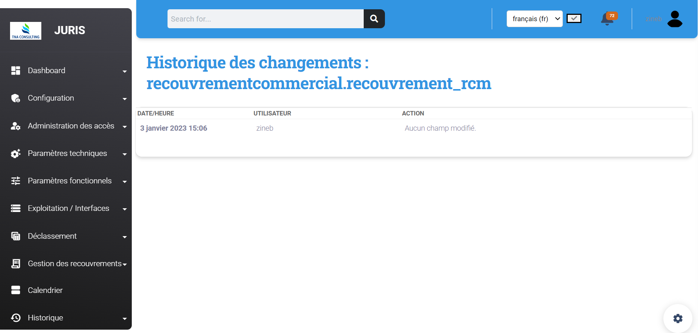Click the TNA Consulting logo
698x333 pixels.
[26, 30]
